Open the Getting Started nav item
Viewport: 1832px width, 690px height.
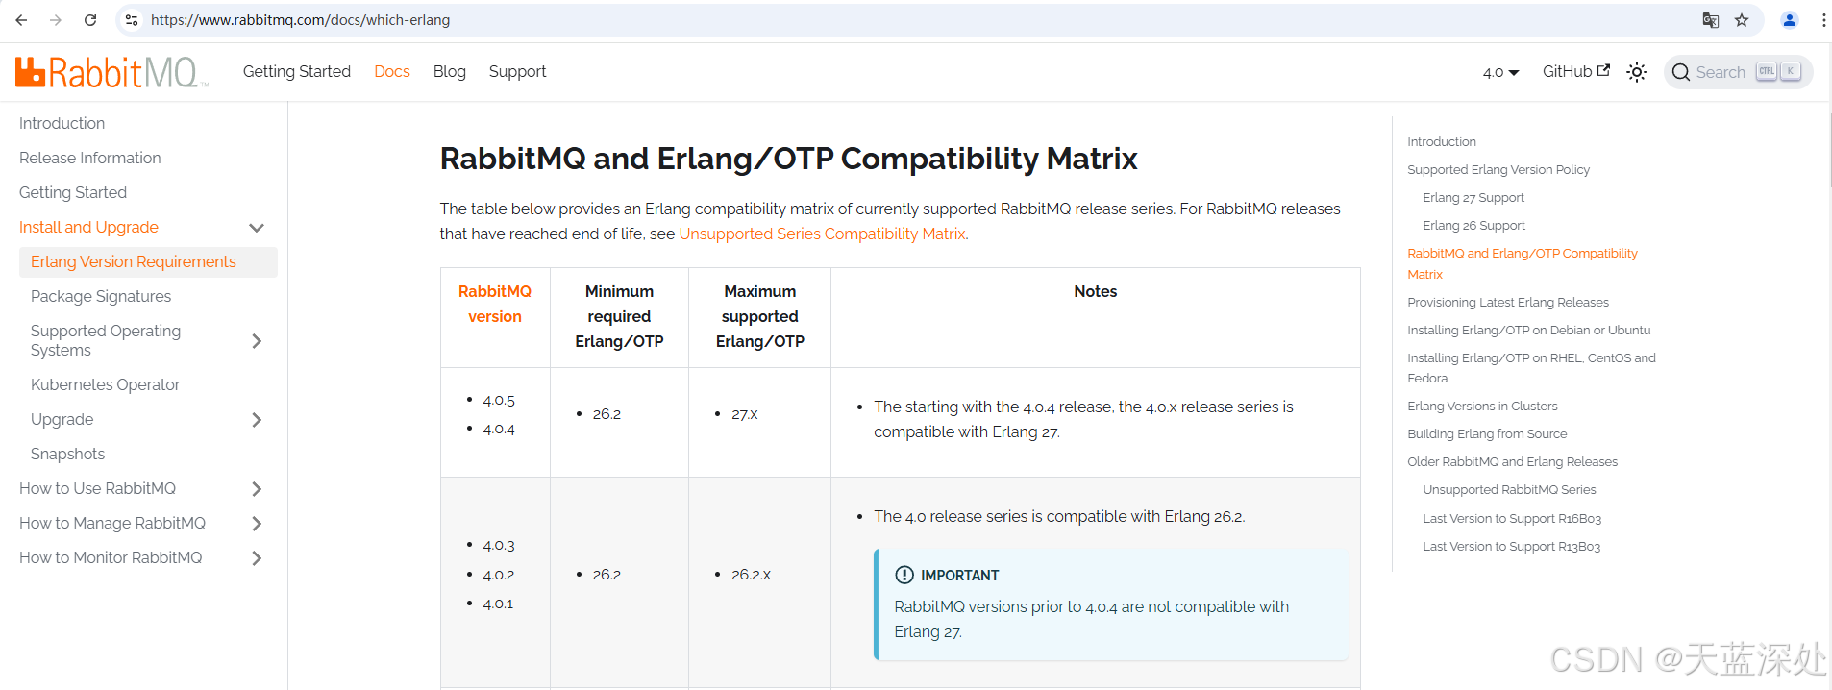click(x=297, y=71)
